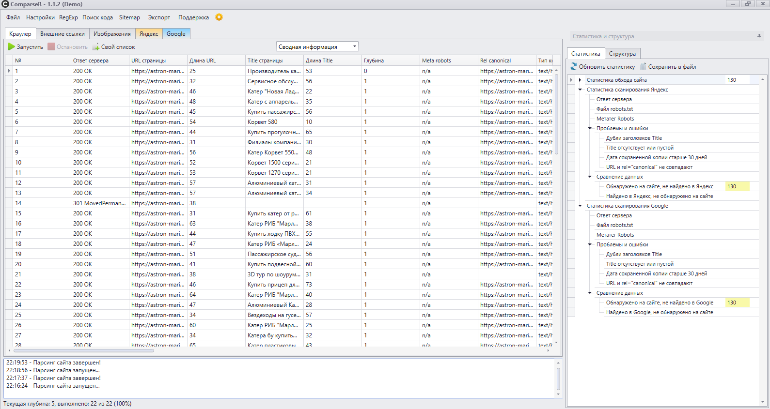Open the Файл menu

[13, 17]
